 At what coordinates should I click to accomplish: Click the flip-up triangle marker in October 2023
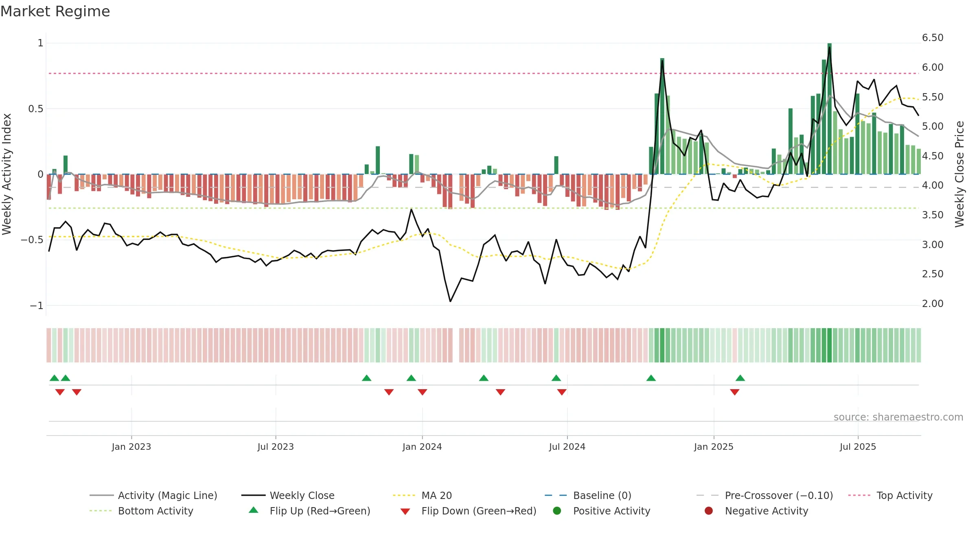[x=366, y=378]
